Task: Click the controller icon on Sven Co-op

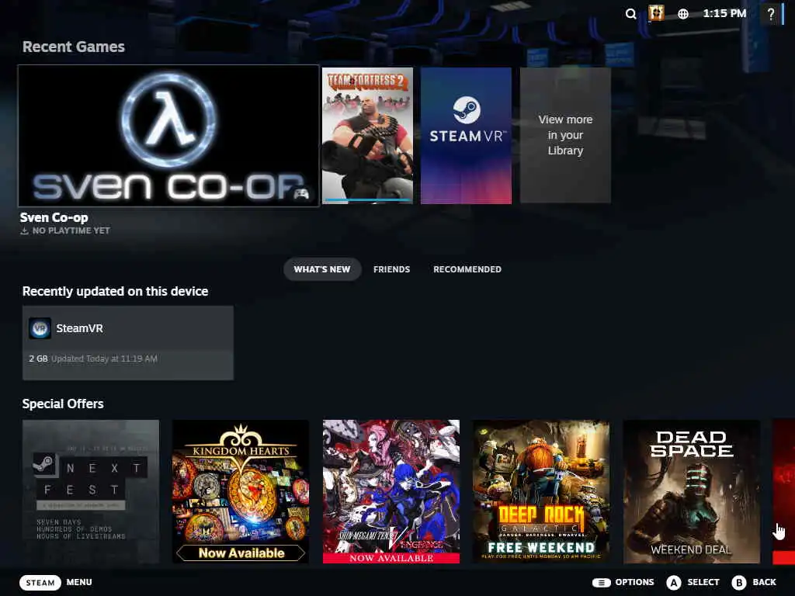Action: pyautogui.click(x=300, y=193)
